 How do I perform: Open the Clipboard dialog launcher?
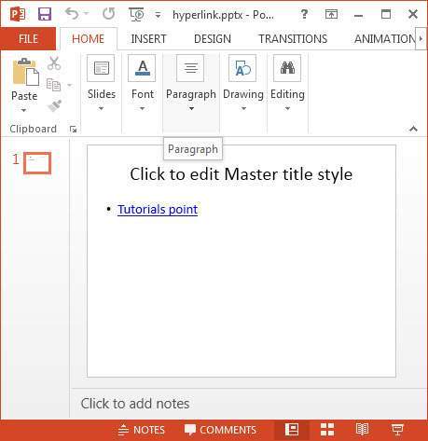pyautogui.click(x=74, y=129)
